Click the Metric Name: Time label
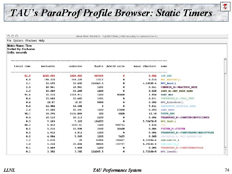 tap(19, 46)
